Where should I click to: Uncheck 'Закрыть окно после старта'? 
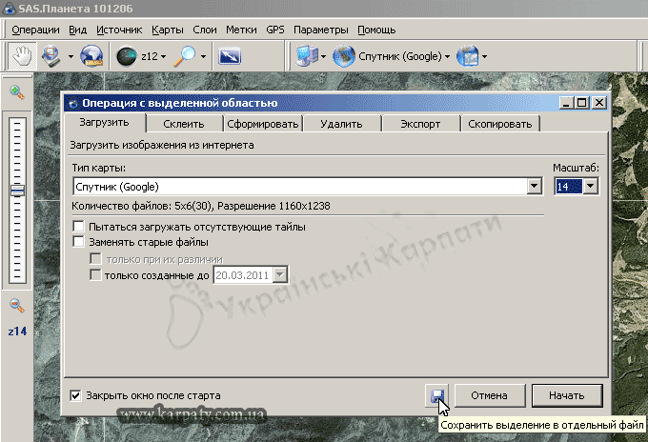(x=76, y=394)
